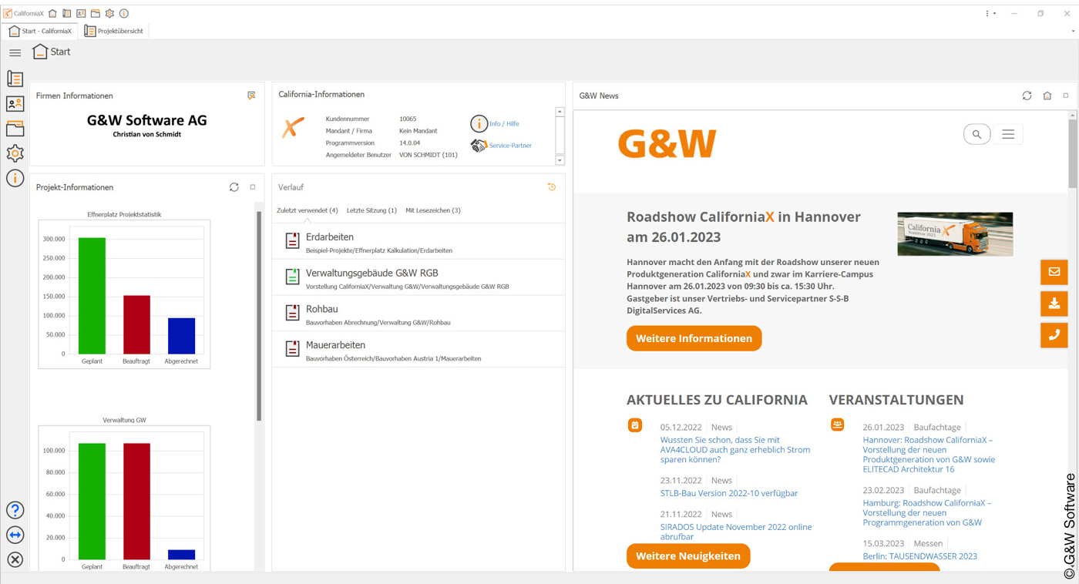Open the search magnifier in the G&W News panel
The width and height of the screenshot is (1079, 584).
[x=976, y=133]
